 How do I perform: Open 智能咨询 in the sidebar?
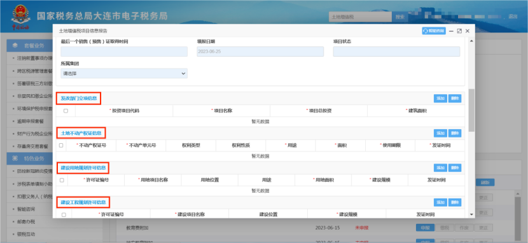point(26,209)
